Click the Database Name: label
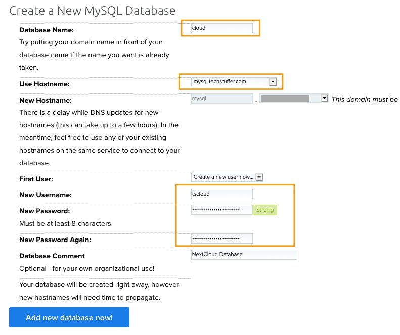Viewport: 400px width, 335px height. coord(47,30)
